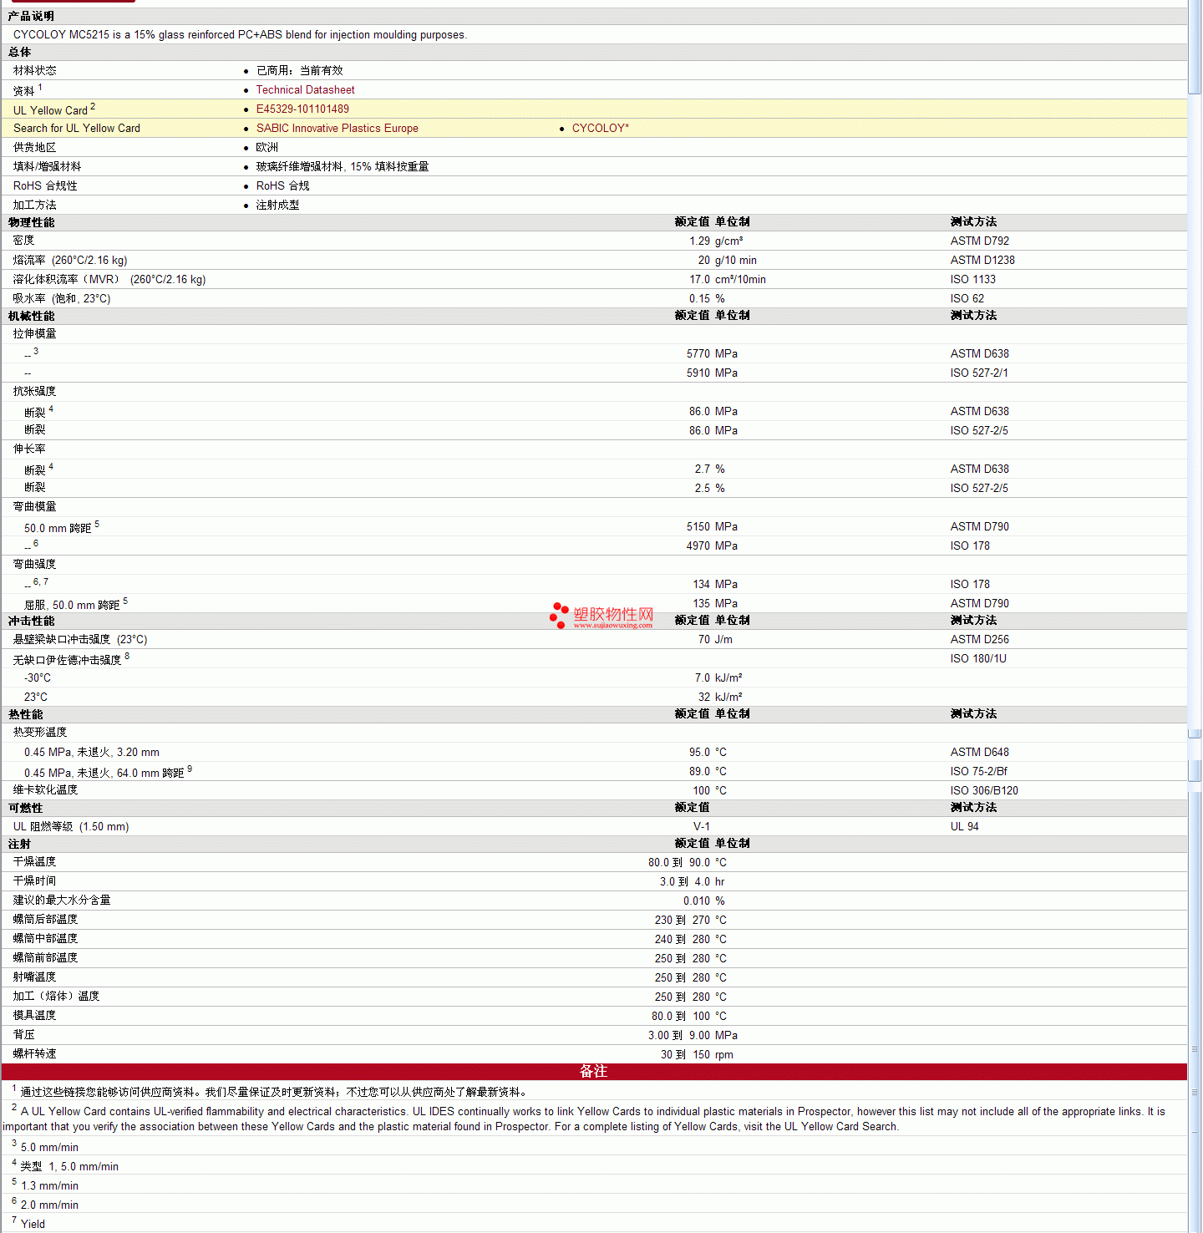Image resolution: width=1203 pixels, height=1233 pixels.
Task: Select the 建议的最大水分含量 row label
Action: [61, 901]
